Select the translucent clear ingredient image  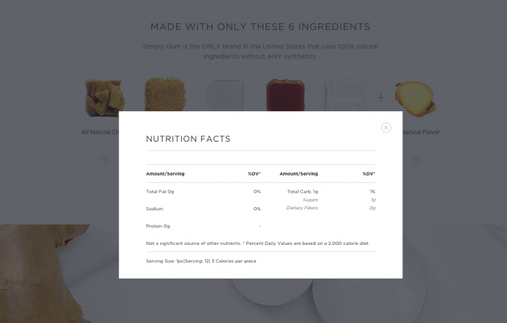point(225,95)
